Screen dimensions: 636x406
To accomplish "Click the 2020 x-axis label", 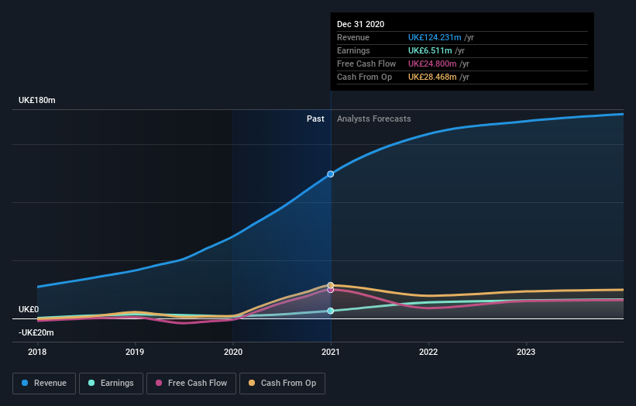I will (x=233, y=352).
